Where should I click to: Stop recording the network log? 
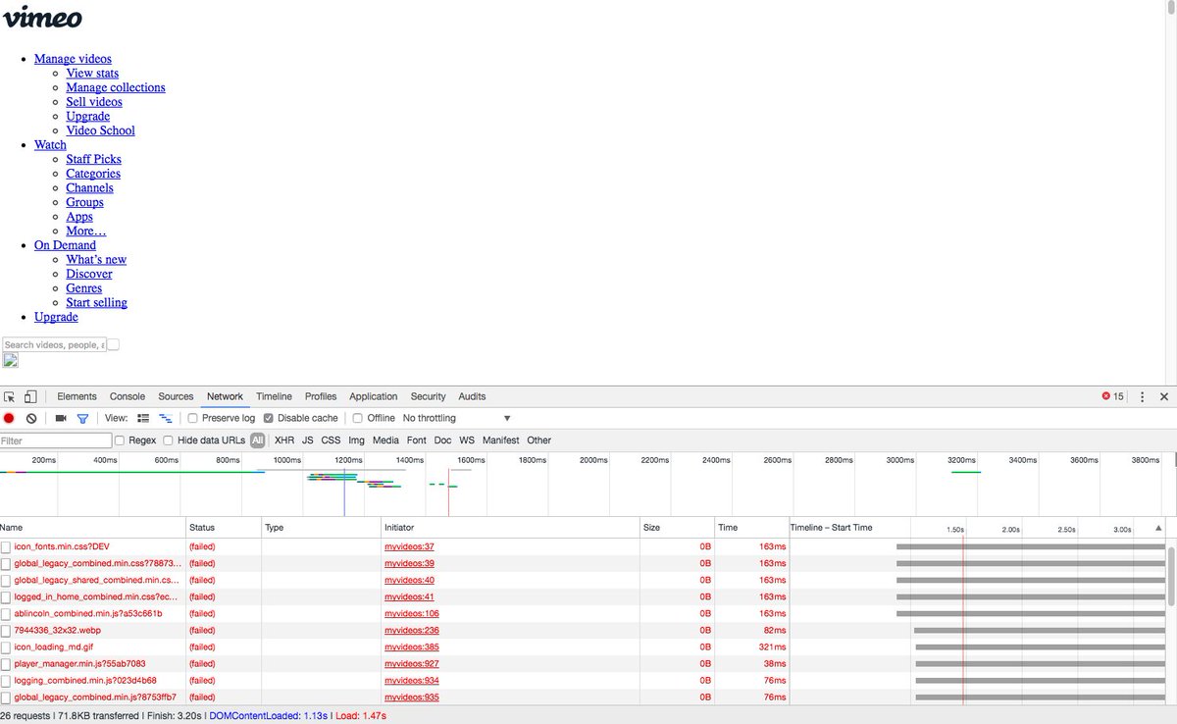point(9,418)
